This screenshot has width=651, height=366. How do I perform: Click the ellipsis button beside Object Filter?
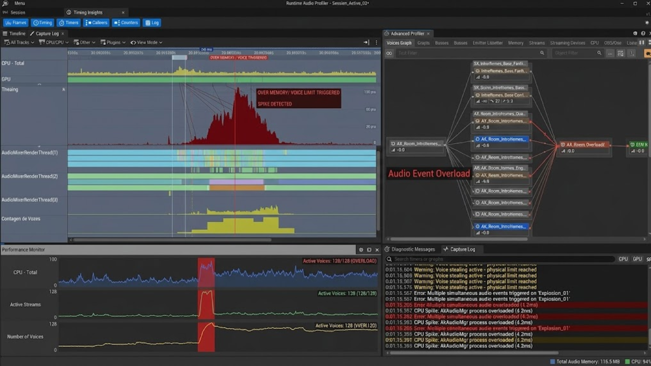pos(610,53)
